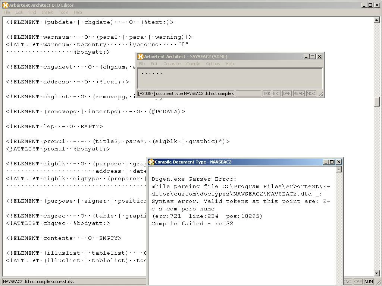Click 'Dtgen.exe Parser Error:' line
The height and width of the screenshot is (286, 382).
[194, 179]
